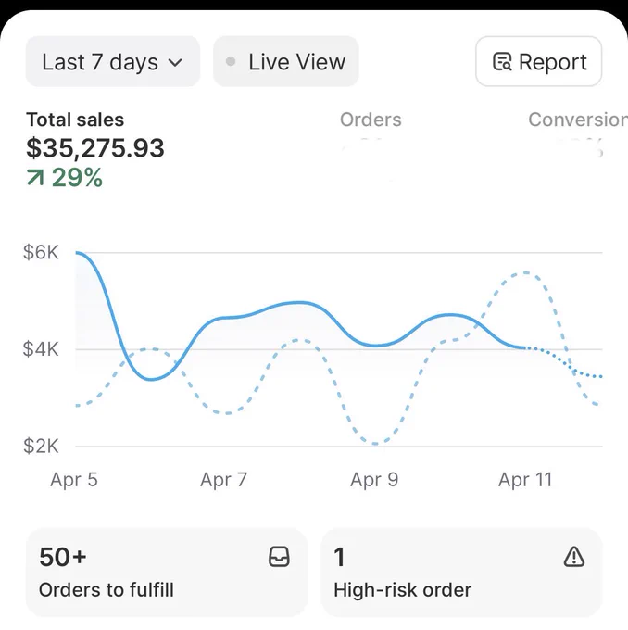The image size is (628, 630).
Task: Click the warning triangle icon on High-risk order
Action: click(x=573, y=557)
